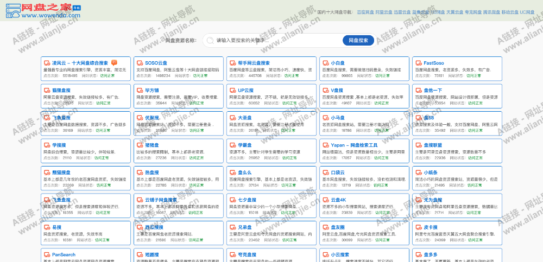Open 夸克网盘 in top navigation
543x262 pixels.
pos(473,12)
